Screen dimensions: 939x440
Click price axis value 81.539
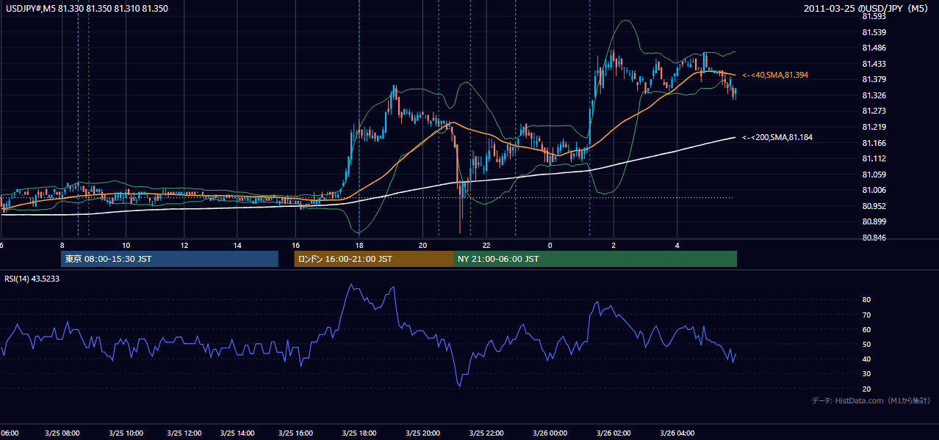coord(874,32)
